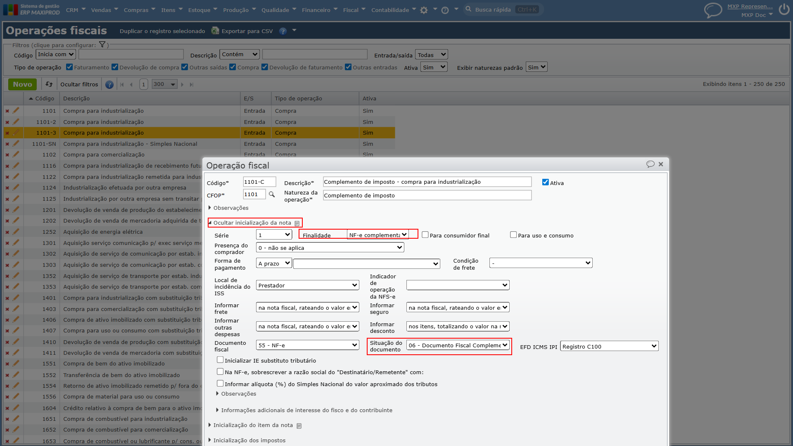Click the green Novo button

22,84
